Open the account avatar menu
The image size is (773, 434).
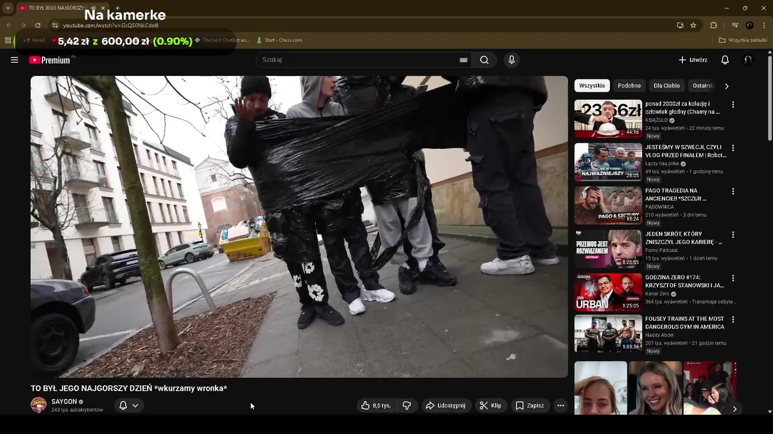(748, 60)
